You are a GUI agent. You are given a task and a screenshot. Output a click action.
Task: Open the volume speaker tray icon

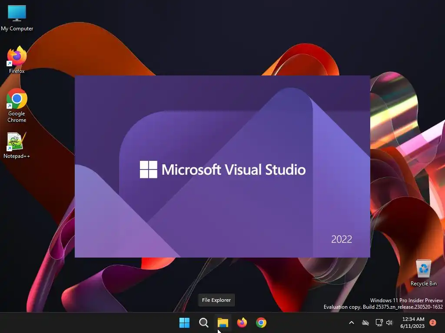click(390, 323)
